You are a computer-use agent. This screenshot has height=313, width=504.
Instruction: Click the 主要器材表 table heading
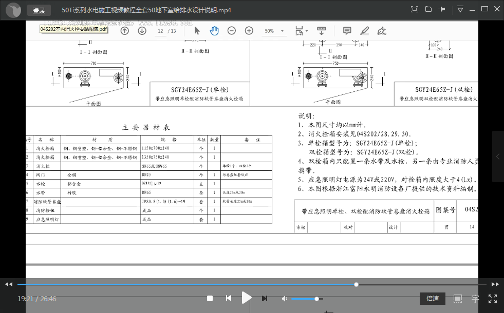tap(146, 127)
